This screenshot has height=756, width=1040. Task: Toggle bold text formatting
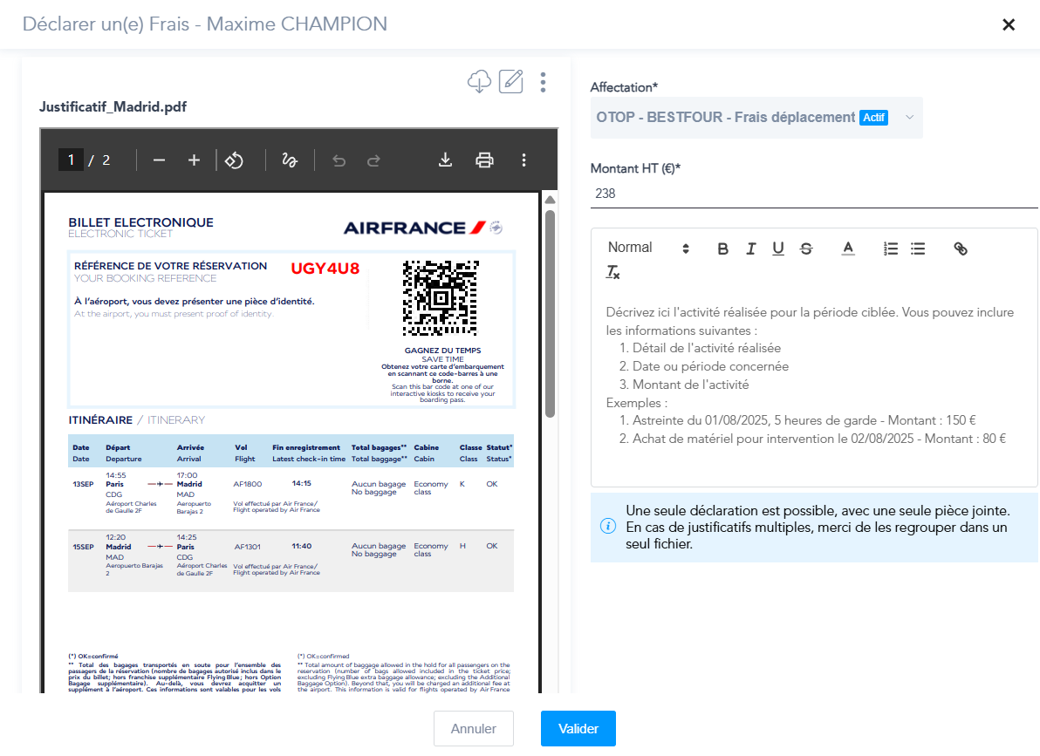722,249
